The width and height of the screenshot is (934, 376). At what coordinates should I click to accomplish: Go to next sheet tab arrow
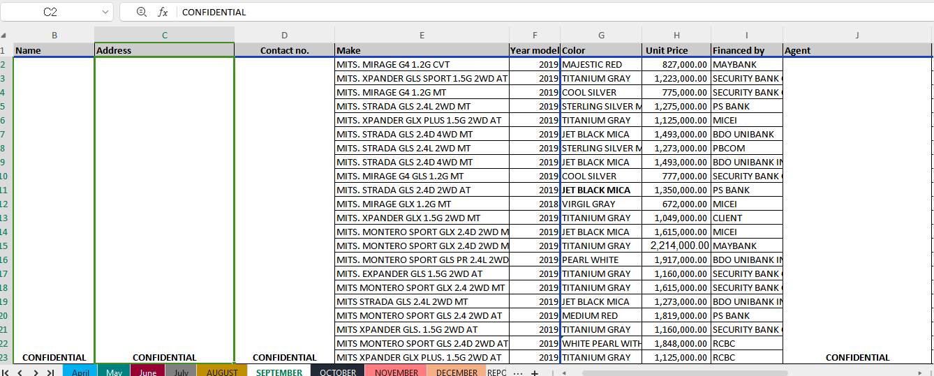(34, 373)
